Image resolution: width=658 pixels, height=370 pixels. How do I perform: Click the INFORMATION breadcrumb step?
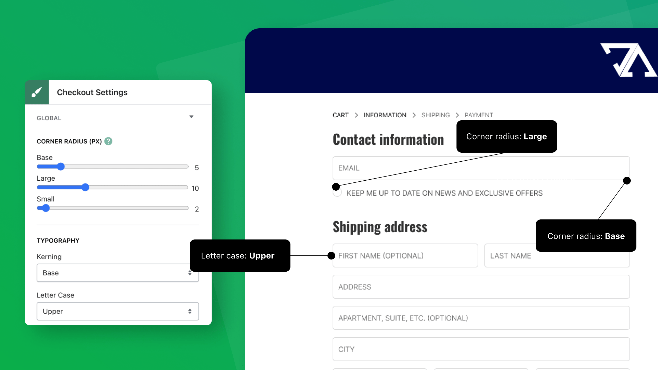pyautogui.click(x=385, y=115)
